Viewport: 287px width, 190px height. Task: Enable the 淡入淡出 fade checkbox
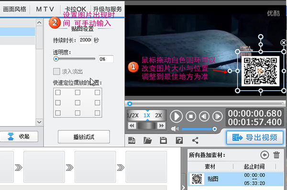(x=56, y=72)
